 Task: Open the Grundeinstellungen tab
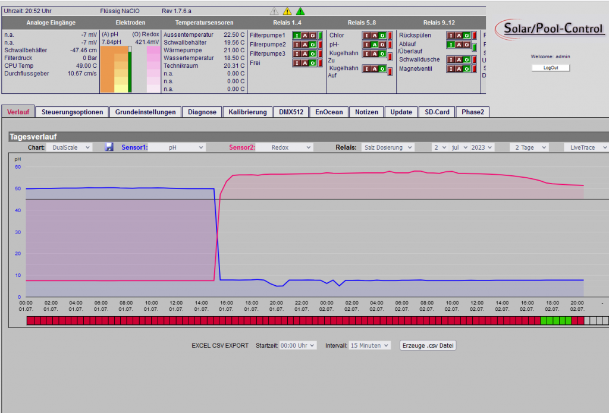pyautogui.click(x=145, y=112)
